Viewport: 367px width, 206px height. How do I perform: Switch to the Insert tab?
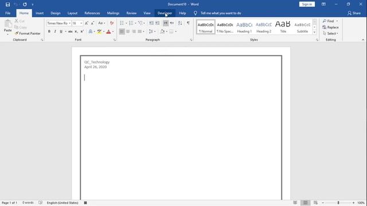(x=40, y=13)
